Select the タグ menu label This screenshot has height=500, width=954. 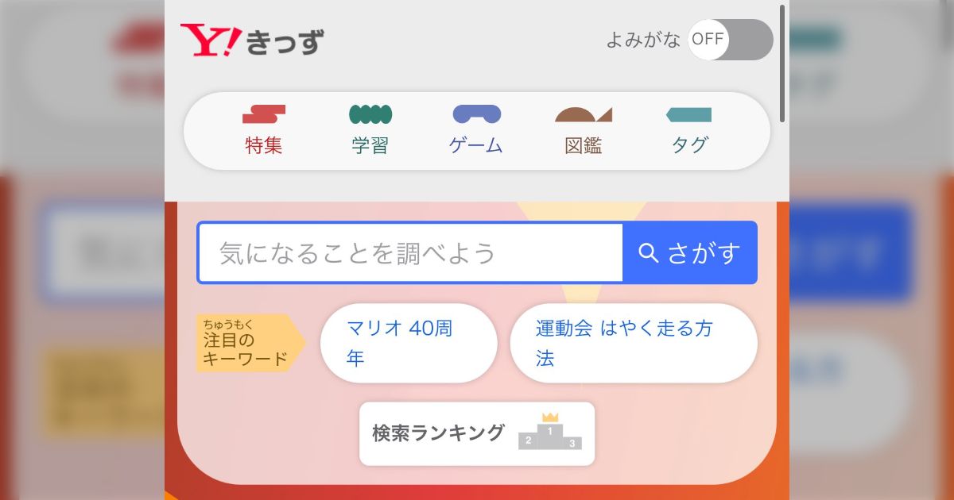[x=689, y=146]
